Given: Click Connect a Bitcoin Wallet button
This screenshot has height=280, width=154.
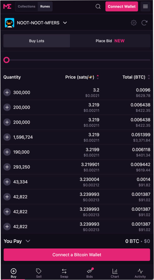Looking at the screenshot, I should 77,255.
